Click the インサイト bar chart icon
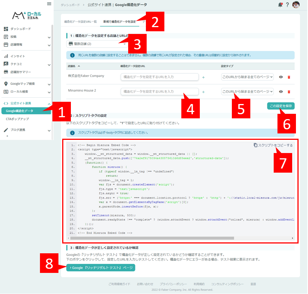The height and width of the screenshot is (294, 308). [x=6, y=56]
